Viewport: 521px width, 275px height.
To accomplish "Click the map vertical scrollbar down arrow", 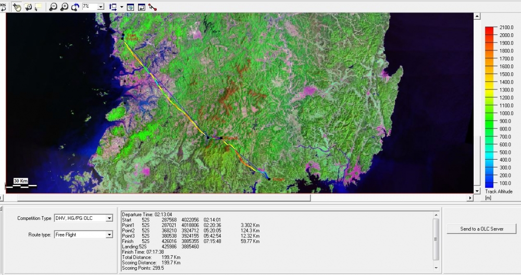I will click(477, 191).
